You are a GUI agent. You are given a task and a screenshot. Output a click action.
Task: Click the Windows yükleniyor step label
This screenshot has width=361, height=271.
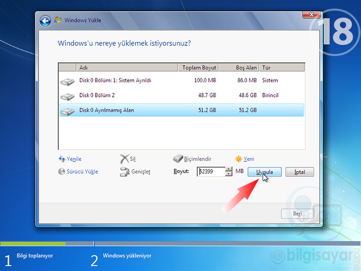click(x=127, y=255)
